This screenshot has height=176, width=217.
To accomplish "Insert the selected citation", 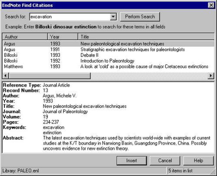I will [132, 160].
